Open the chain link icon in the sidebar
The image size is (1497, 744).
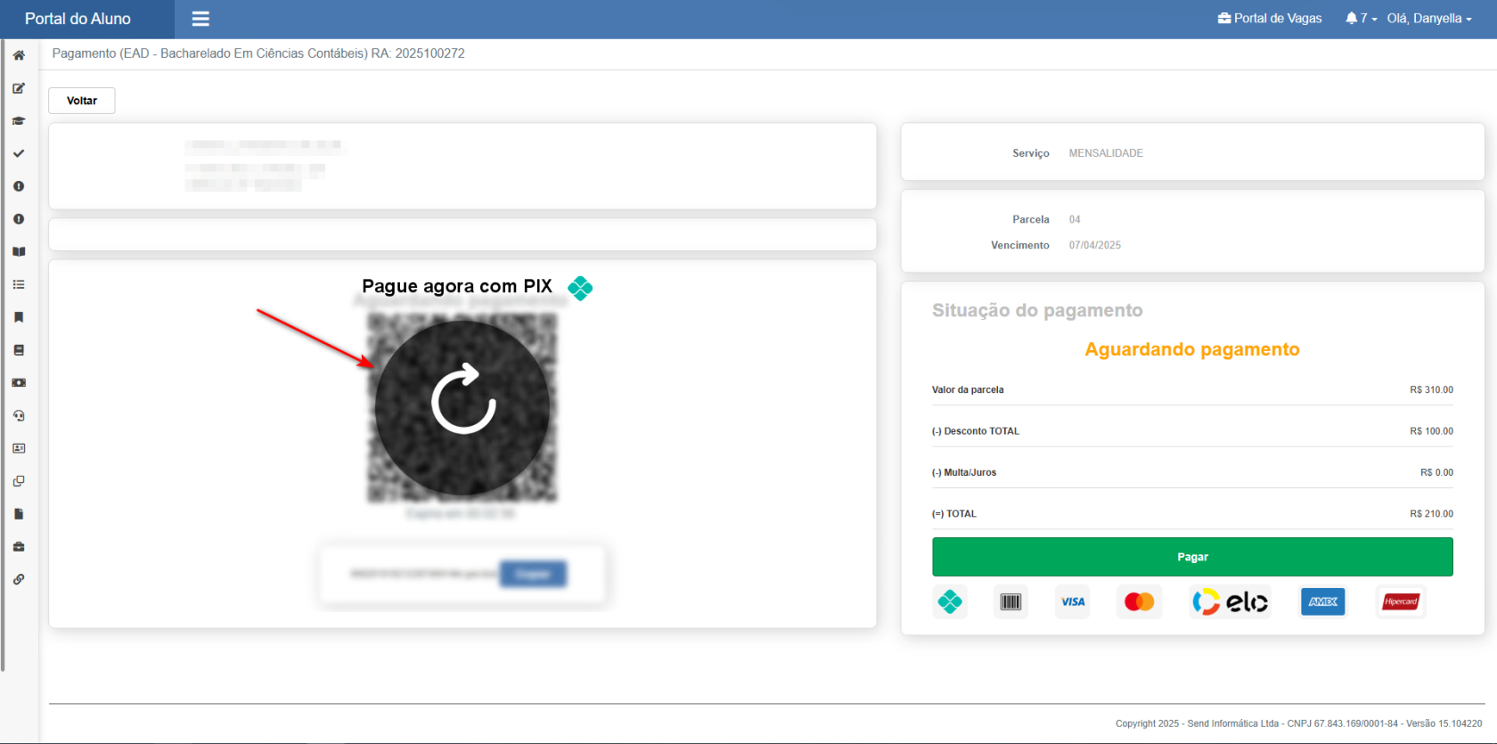click(19, 579)
